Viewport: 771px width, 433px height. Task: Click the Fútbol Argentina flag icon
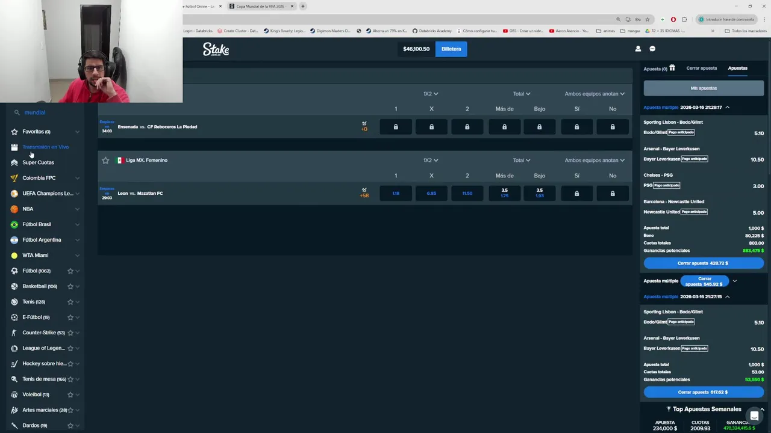pyautogui.click(x=14, y=240)
